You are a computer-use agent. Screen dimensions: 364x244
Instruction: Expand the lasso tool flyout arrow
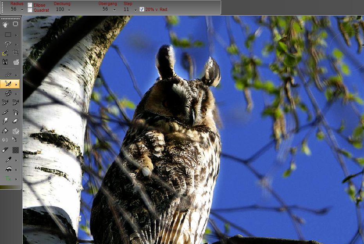click(16, 45)
